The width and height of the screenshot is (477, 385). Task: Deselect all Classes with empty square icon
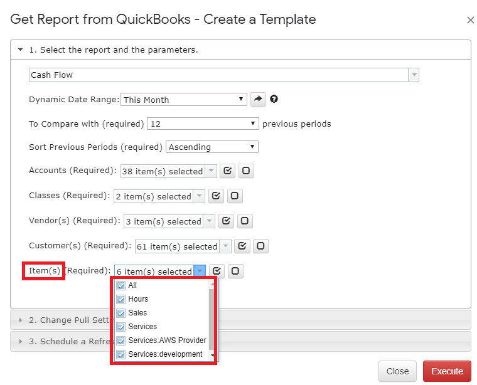[235, 196]
